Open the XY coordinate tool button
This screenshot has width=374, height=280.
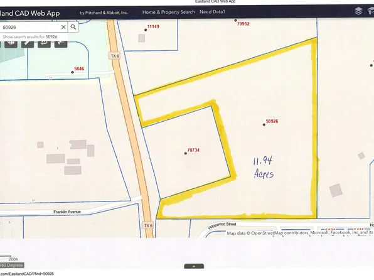pos(44,44)
